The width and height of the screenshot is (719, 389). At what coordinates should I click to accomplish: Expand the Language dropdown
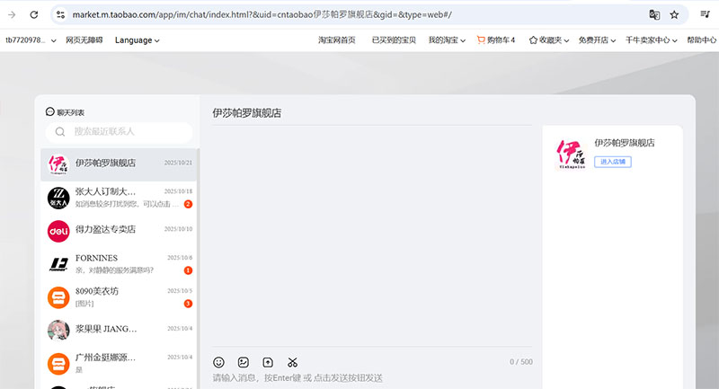(x=137, y=40)
